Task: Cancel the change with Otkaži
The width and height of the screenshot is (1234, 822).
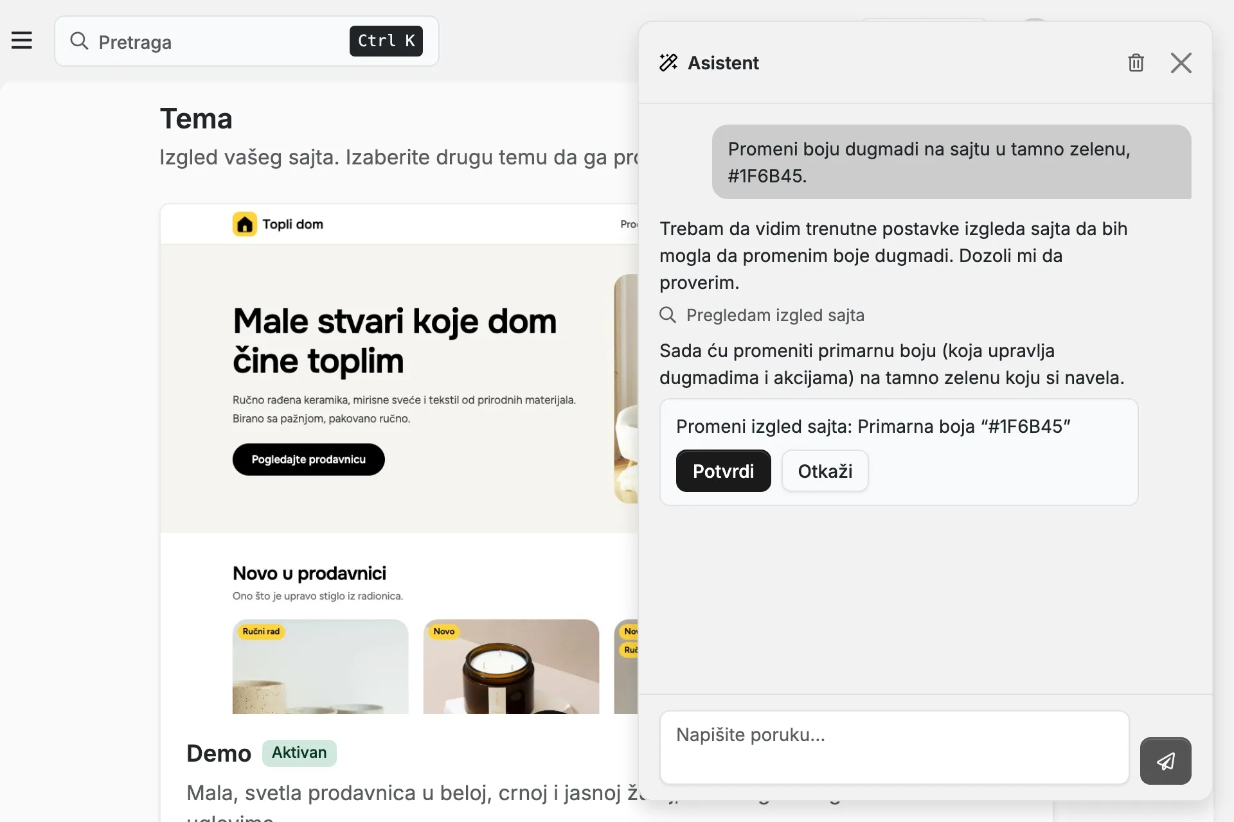Action: click(825, 471)
